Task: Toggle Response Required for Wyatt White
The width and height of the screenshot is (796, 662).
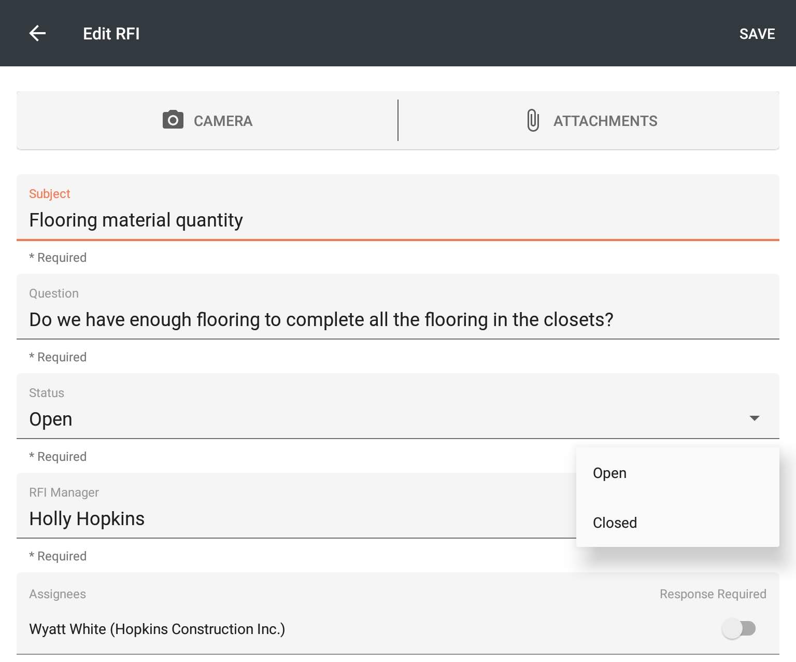Action: pyautogui.click(x=739, y=629)
